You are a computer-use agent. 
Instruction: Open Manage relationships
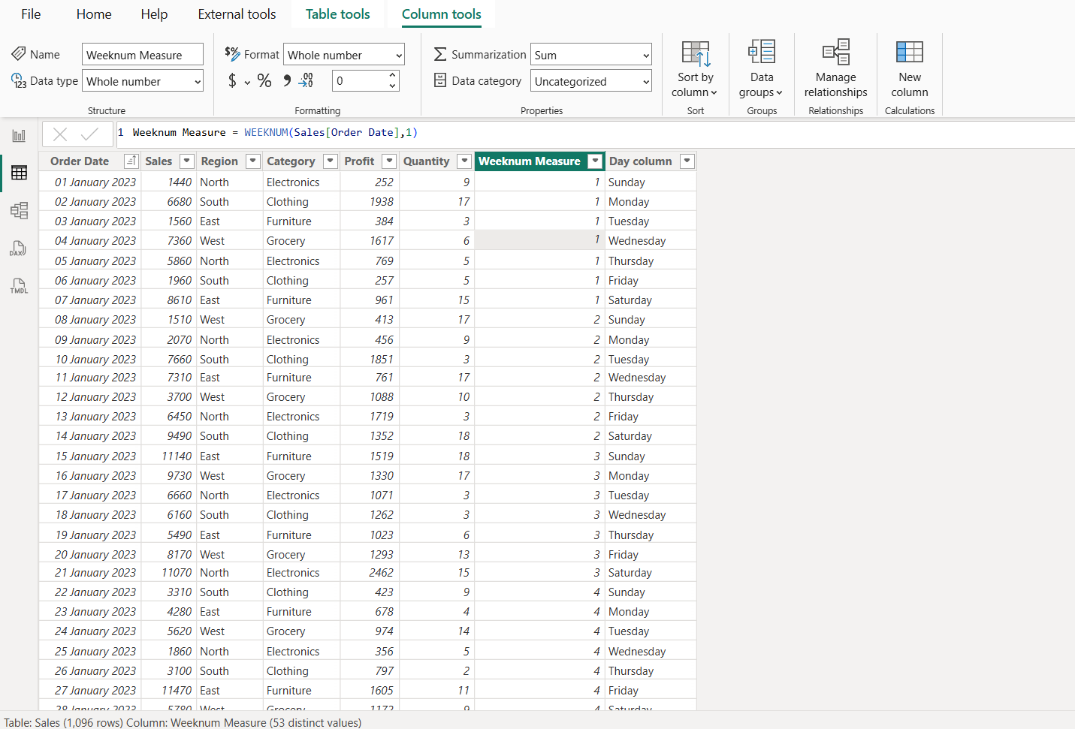point(835,68)
